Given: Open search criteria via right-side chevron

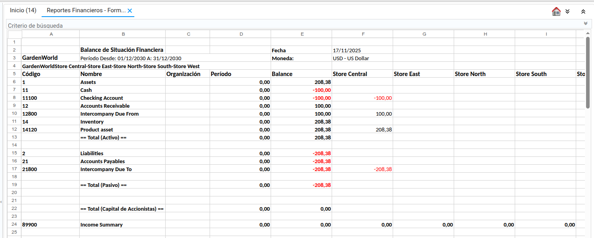Looking at the screenshot, I should (x=586, y=23).
